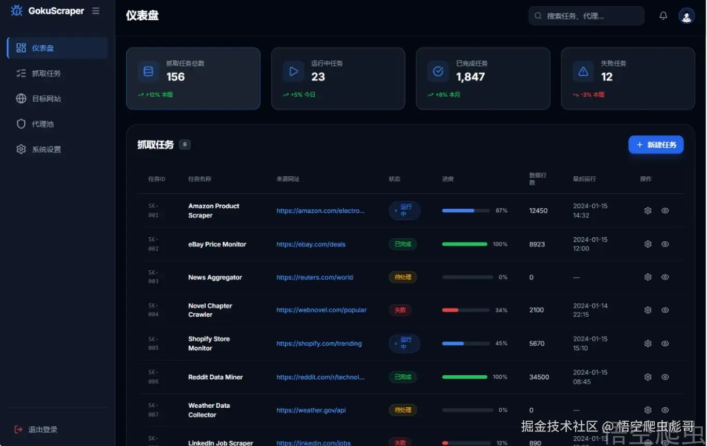
Task: Click the 失败任务 12 stat card
Action: [628, 79]
